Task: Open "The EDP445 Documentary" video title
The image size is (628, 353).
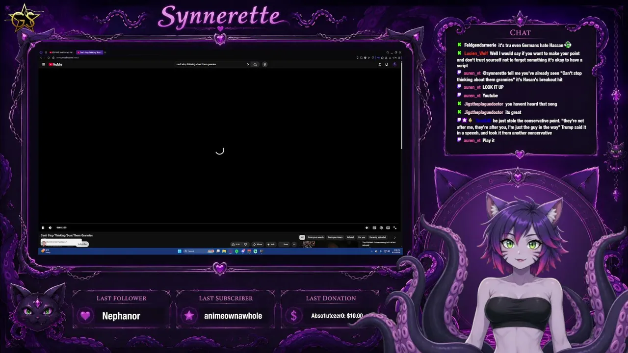Action: pyautogui.click(x=378, y=244)
